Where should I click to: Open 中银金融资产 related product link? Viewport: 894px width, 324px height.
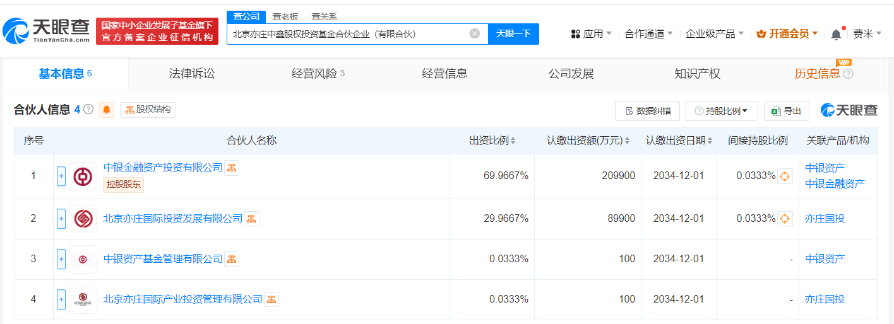point(835,183)
